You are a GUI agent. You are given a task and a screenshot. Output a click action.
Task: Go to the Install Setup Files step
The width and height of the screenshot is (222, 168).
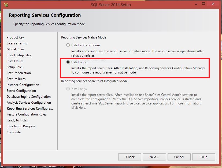click(19, 55)
